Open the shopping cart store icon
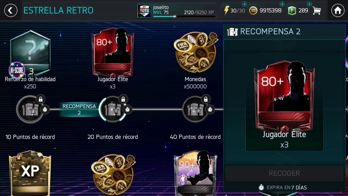 [317, 11]
